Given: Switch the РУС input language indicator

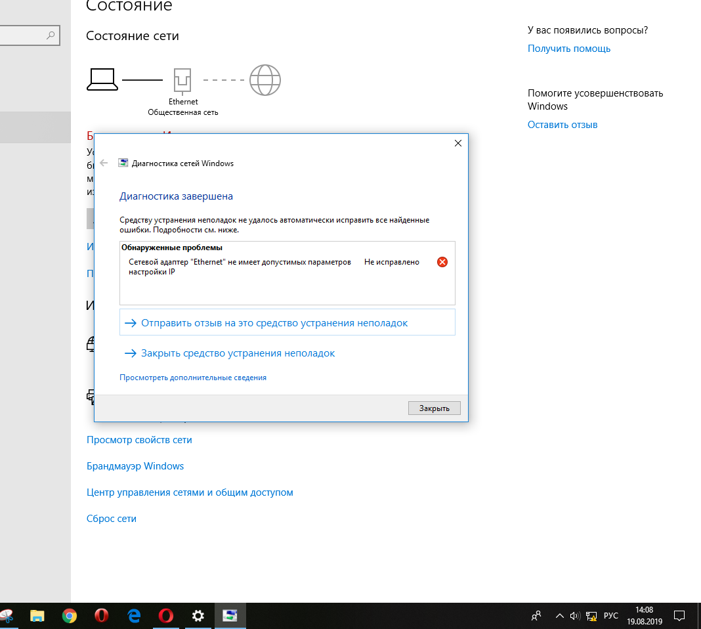Looking at the screenshot, I should [610, 616].
